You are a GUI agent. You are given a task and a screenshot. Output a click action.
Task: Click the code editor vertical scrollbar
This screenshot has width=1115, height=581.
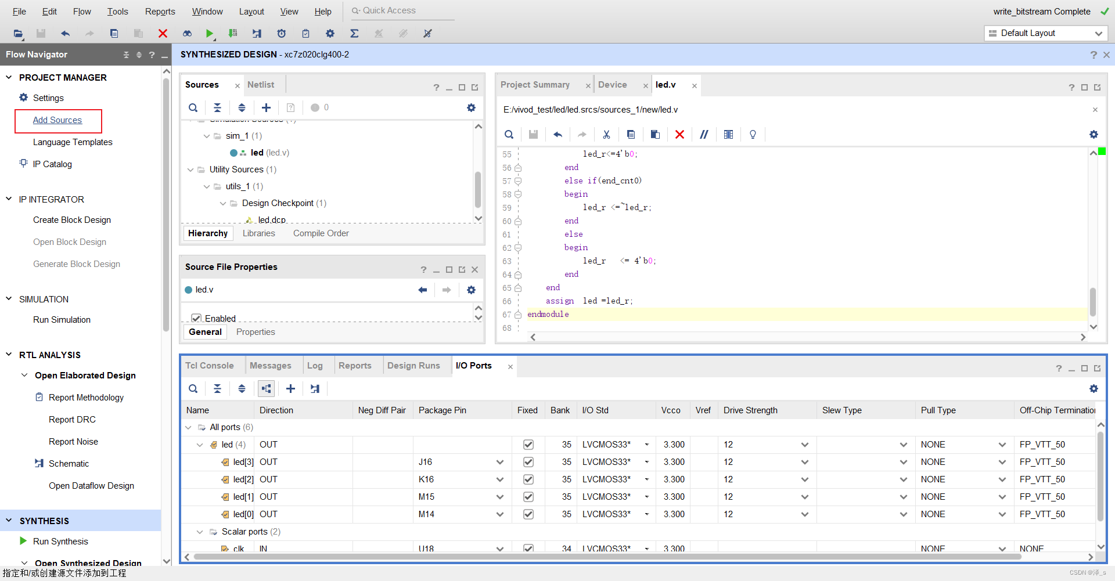[x=1093, y=302]
